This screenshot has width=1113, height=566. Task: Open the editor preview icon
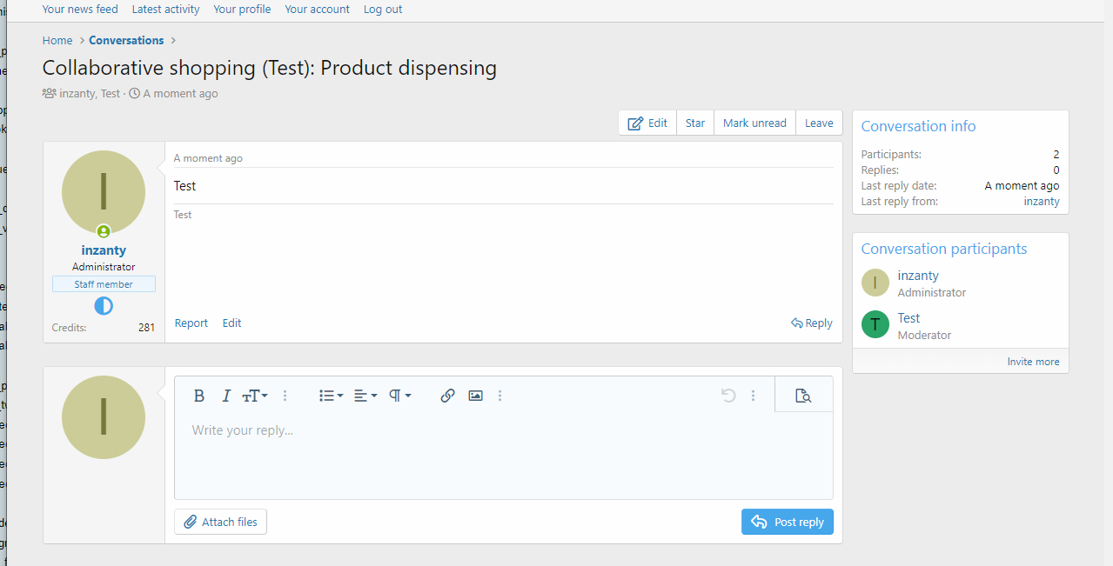coord(803,396)
